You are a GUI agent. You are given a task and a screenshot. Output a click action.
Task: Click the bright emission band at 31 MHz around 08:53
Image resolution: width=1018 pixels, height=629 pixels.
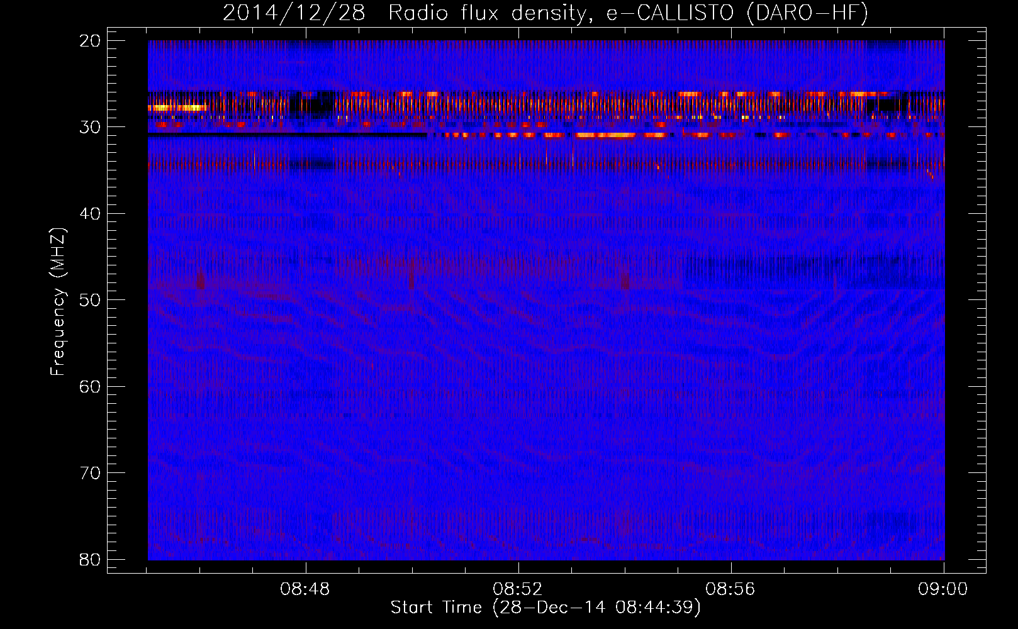pyautogui.click(x=606, y=135)
